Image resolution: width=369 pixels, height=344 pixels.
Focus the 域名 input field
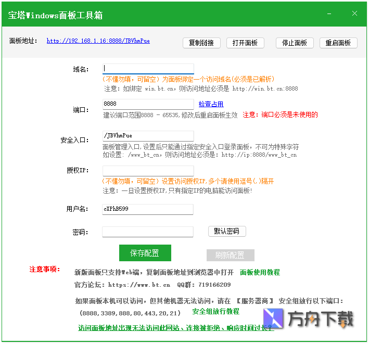(x=148, y=69)
